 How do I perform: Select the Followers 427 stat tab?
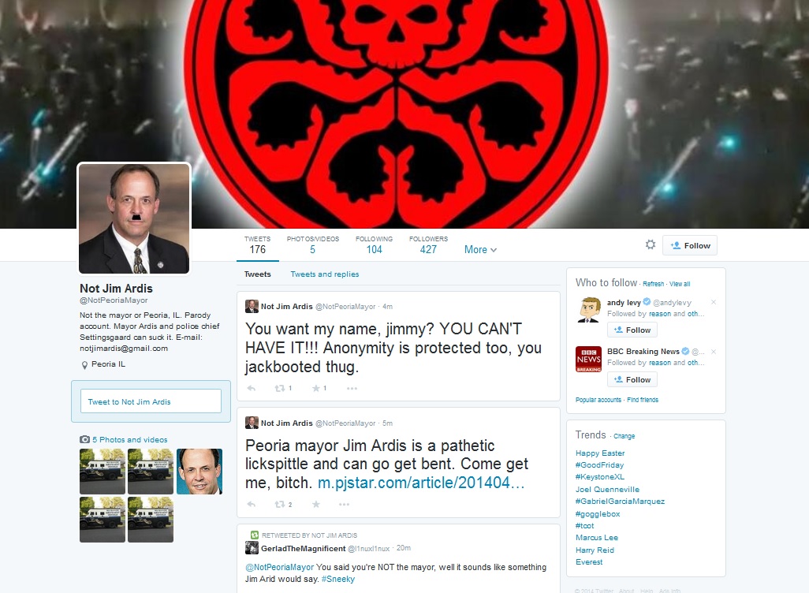pyautogui.click(x=428, y=244)
